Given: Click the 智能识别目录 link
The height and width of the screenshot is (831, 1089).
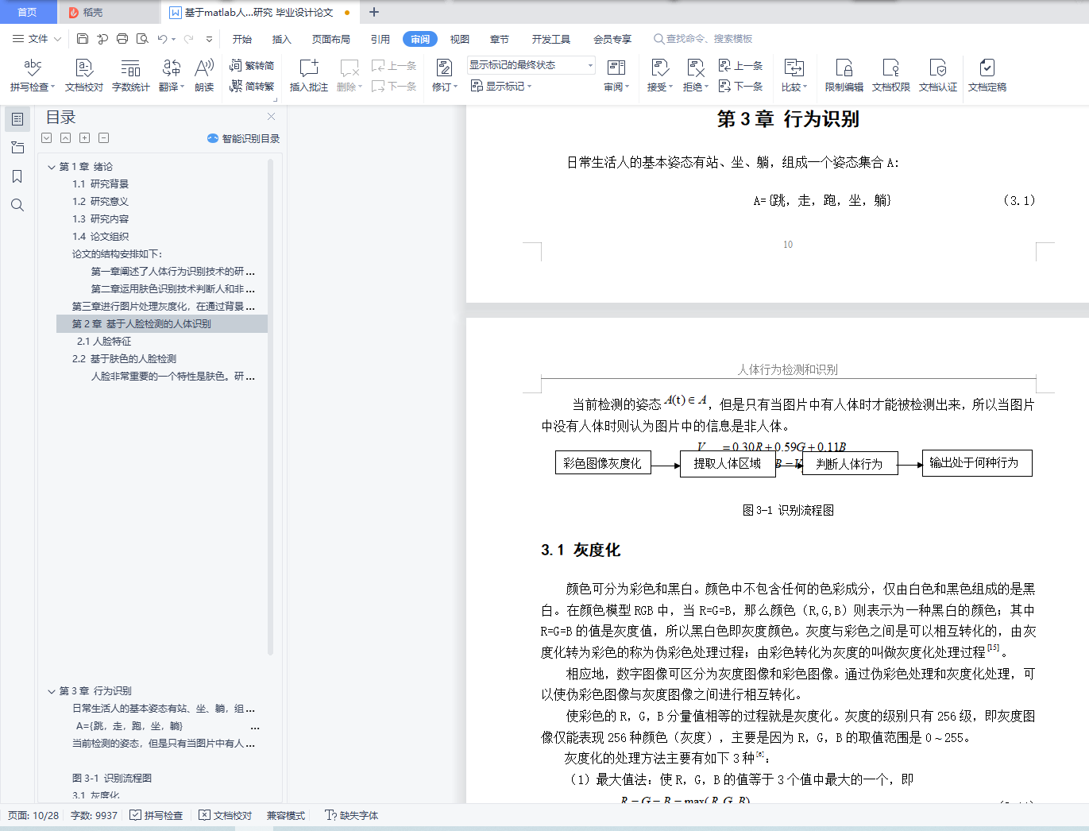Looking at the screenshot, I should pos(244,138).
